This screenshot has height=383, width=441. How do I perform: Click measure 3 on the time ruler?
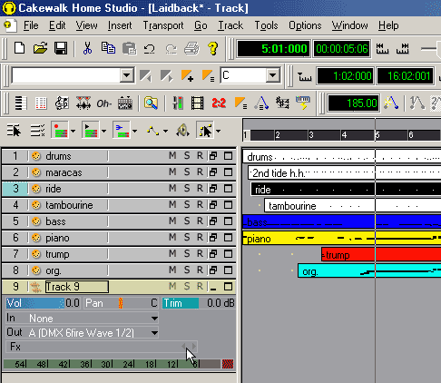pos(311,135)
